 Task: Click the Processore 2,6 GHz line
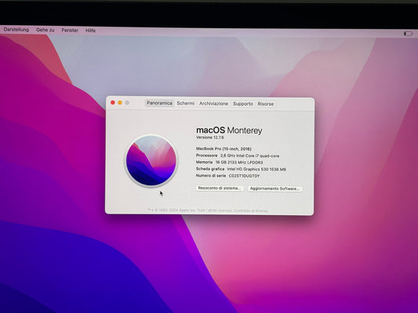coord(238,156)
